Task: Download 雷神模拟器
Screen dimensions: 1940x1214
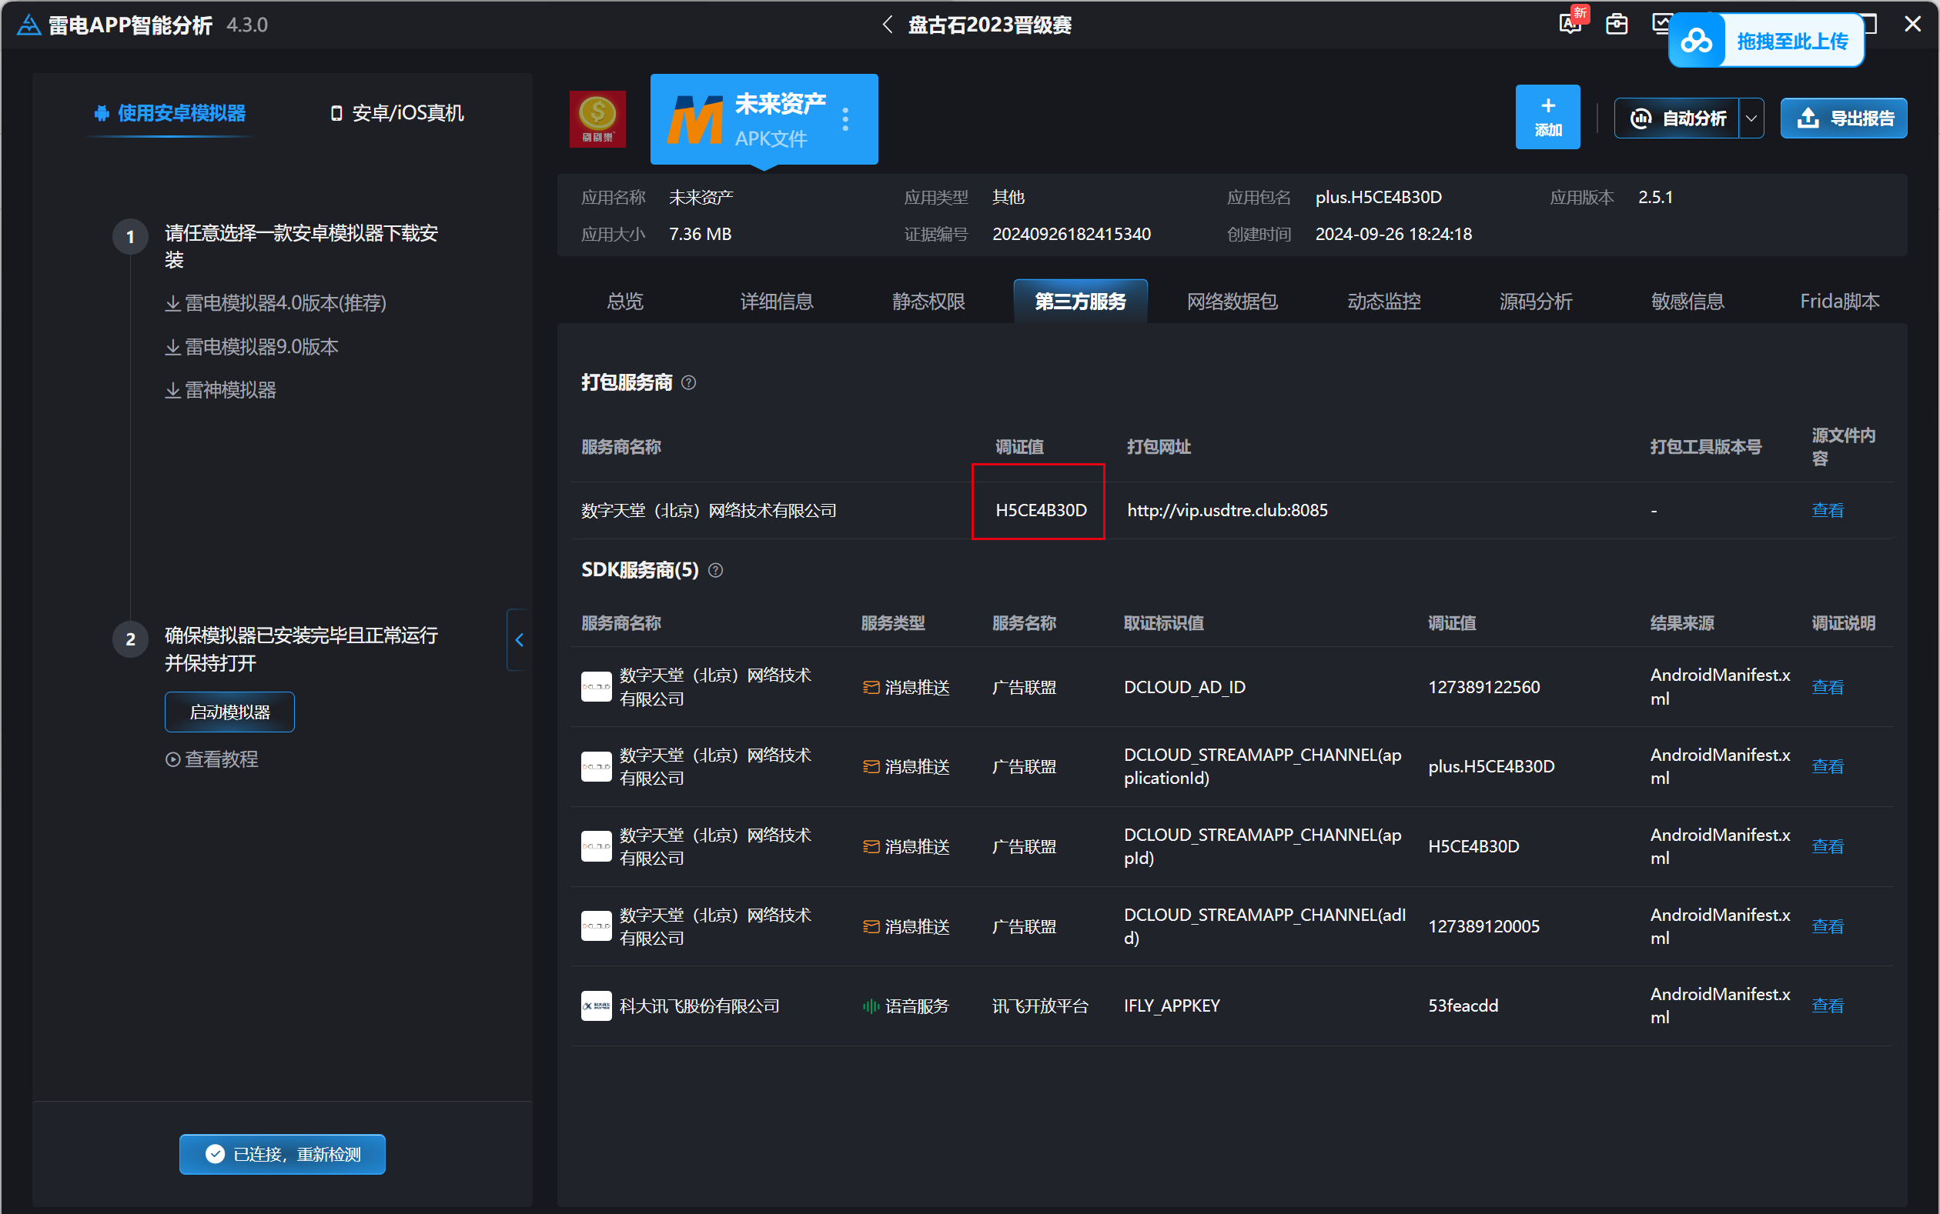Action: click(220, 390)
